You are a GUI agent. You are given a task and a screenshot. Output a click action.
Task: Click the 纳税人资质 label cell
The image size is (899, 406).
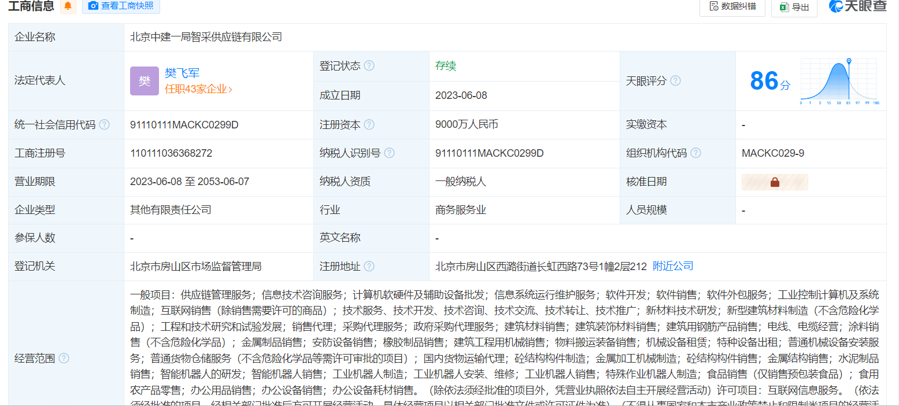coord(371,182)
